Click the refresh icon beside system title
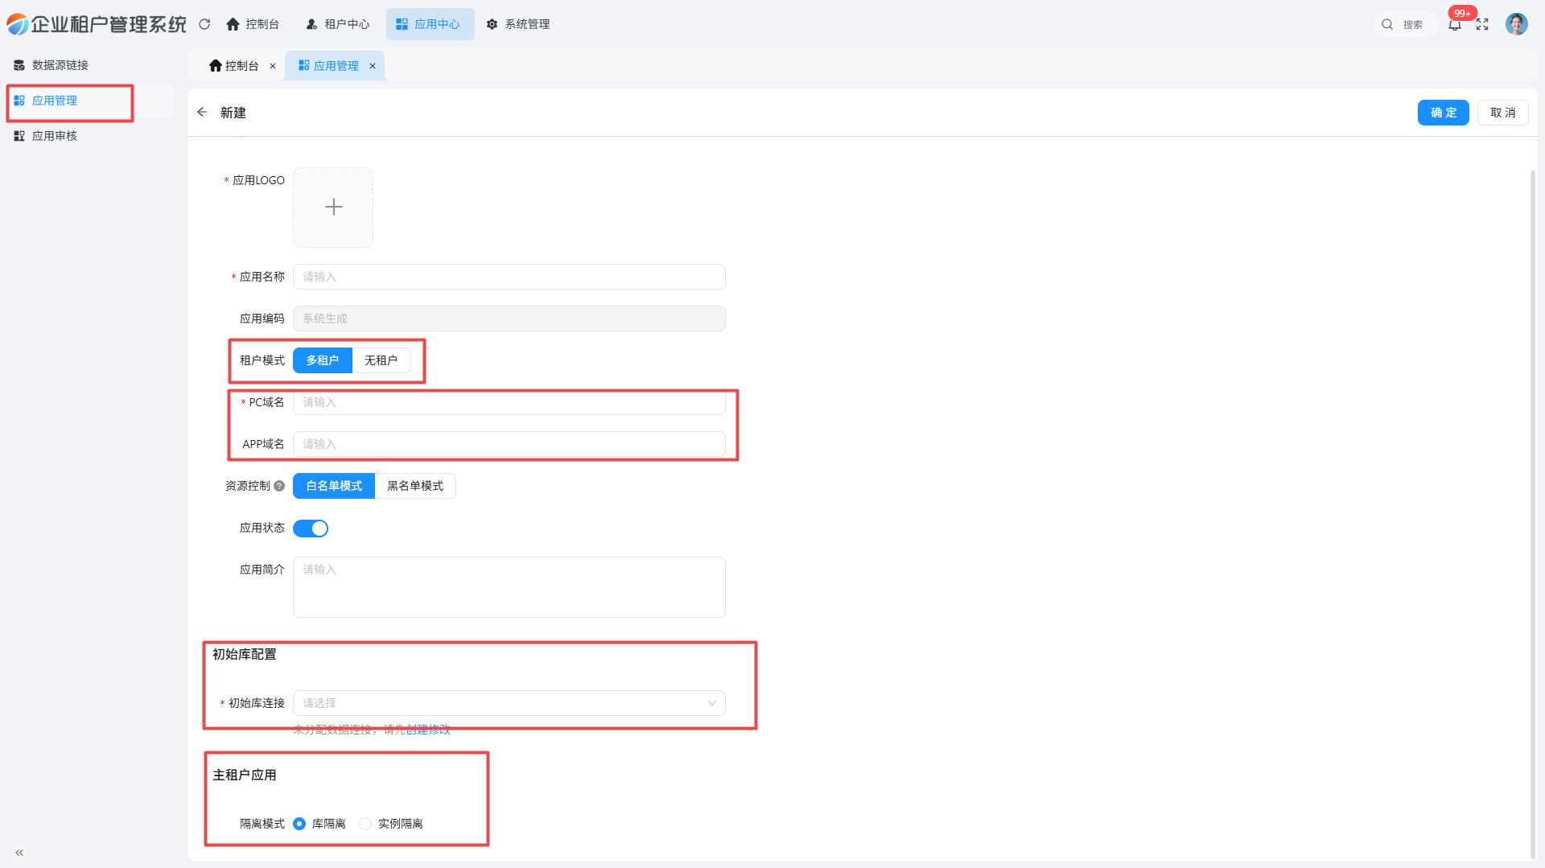 [204, 24]
